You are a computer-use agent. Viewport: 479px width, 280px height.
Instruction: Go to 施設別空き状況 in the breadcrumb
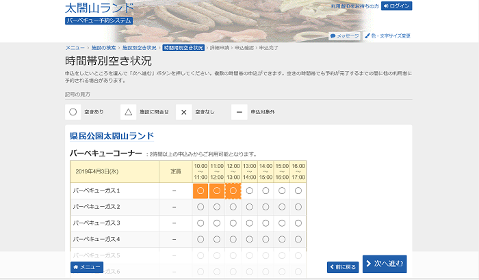click(139, 48)
